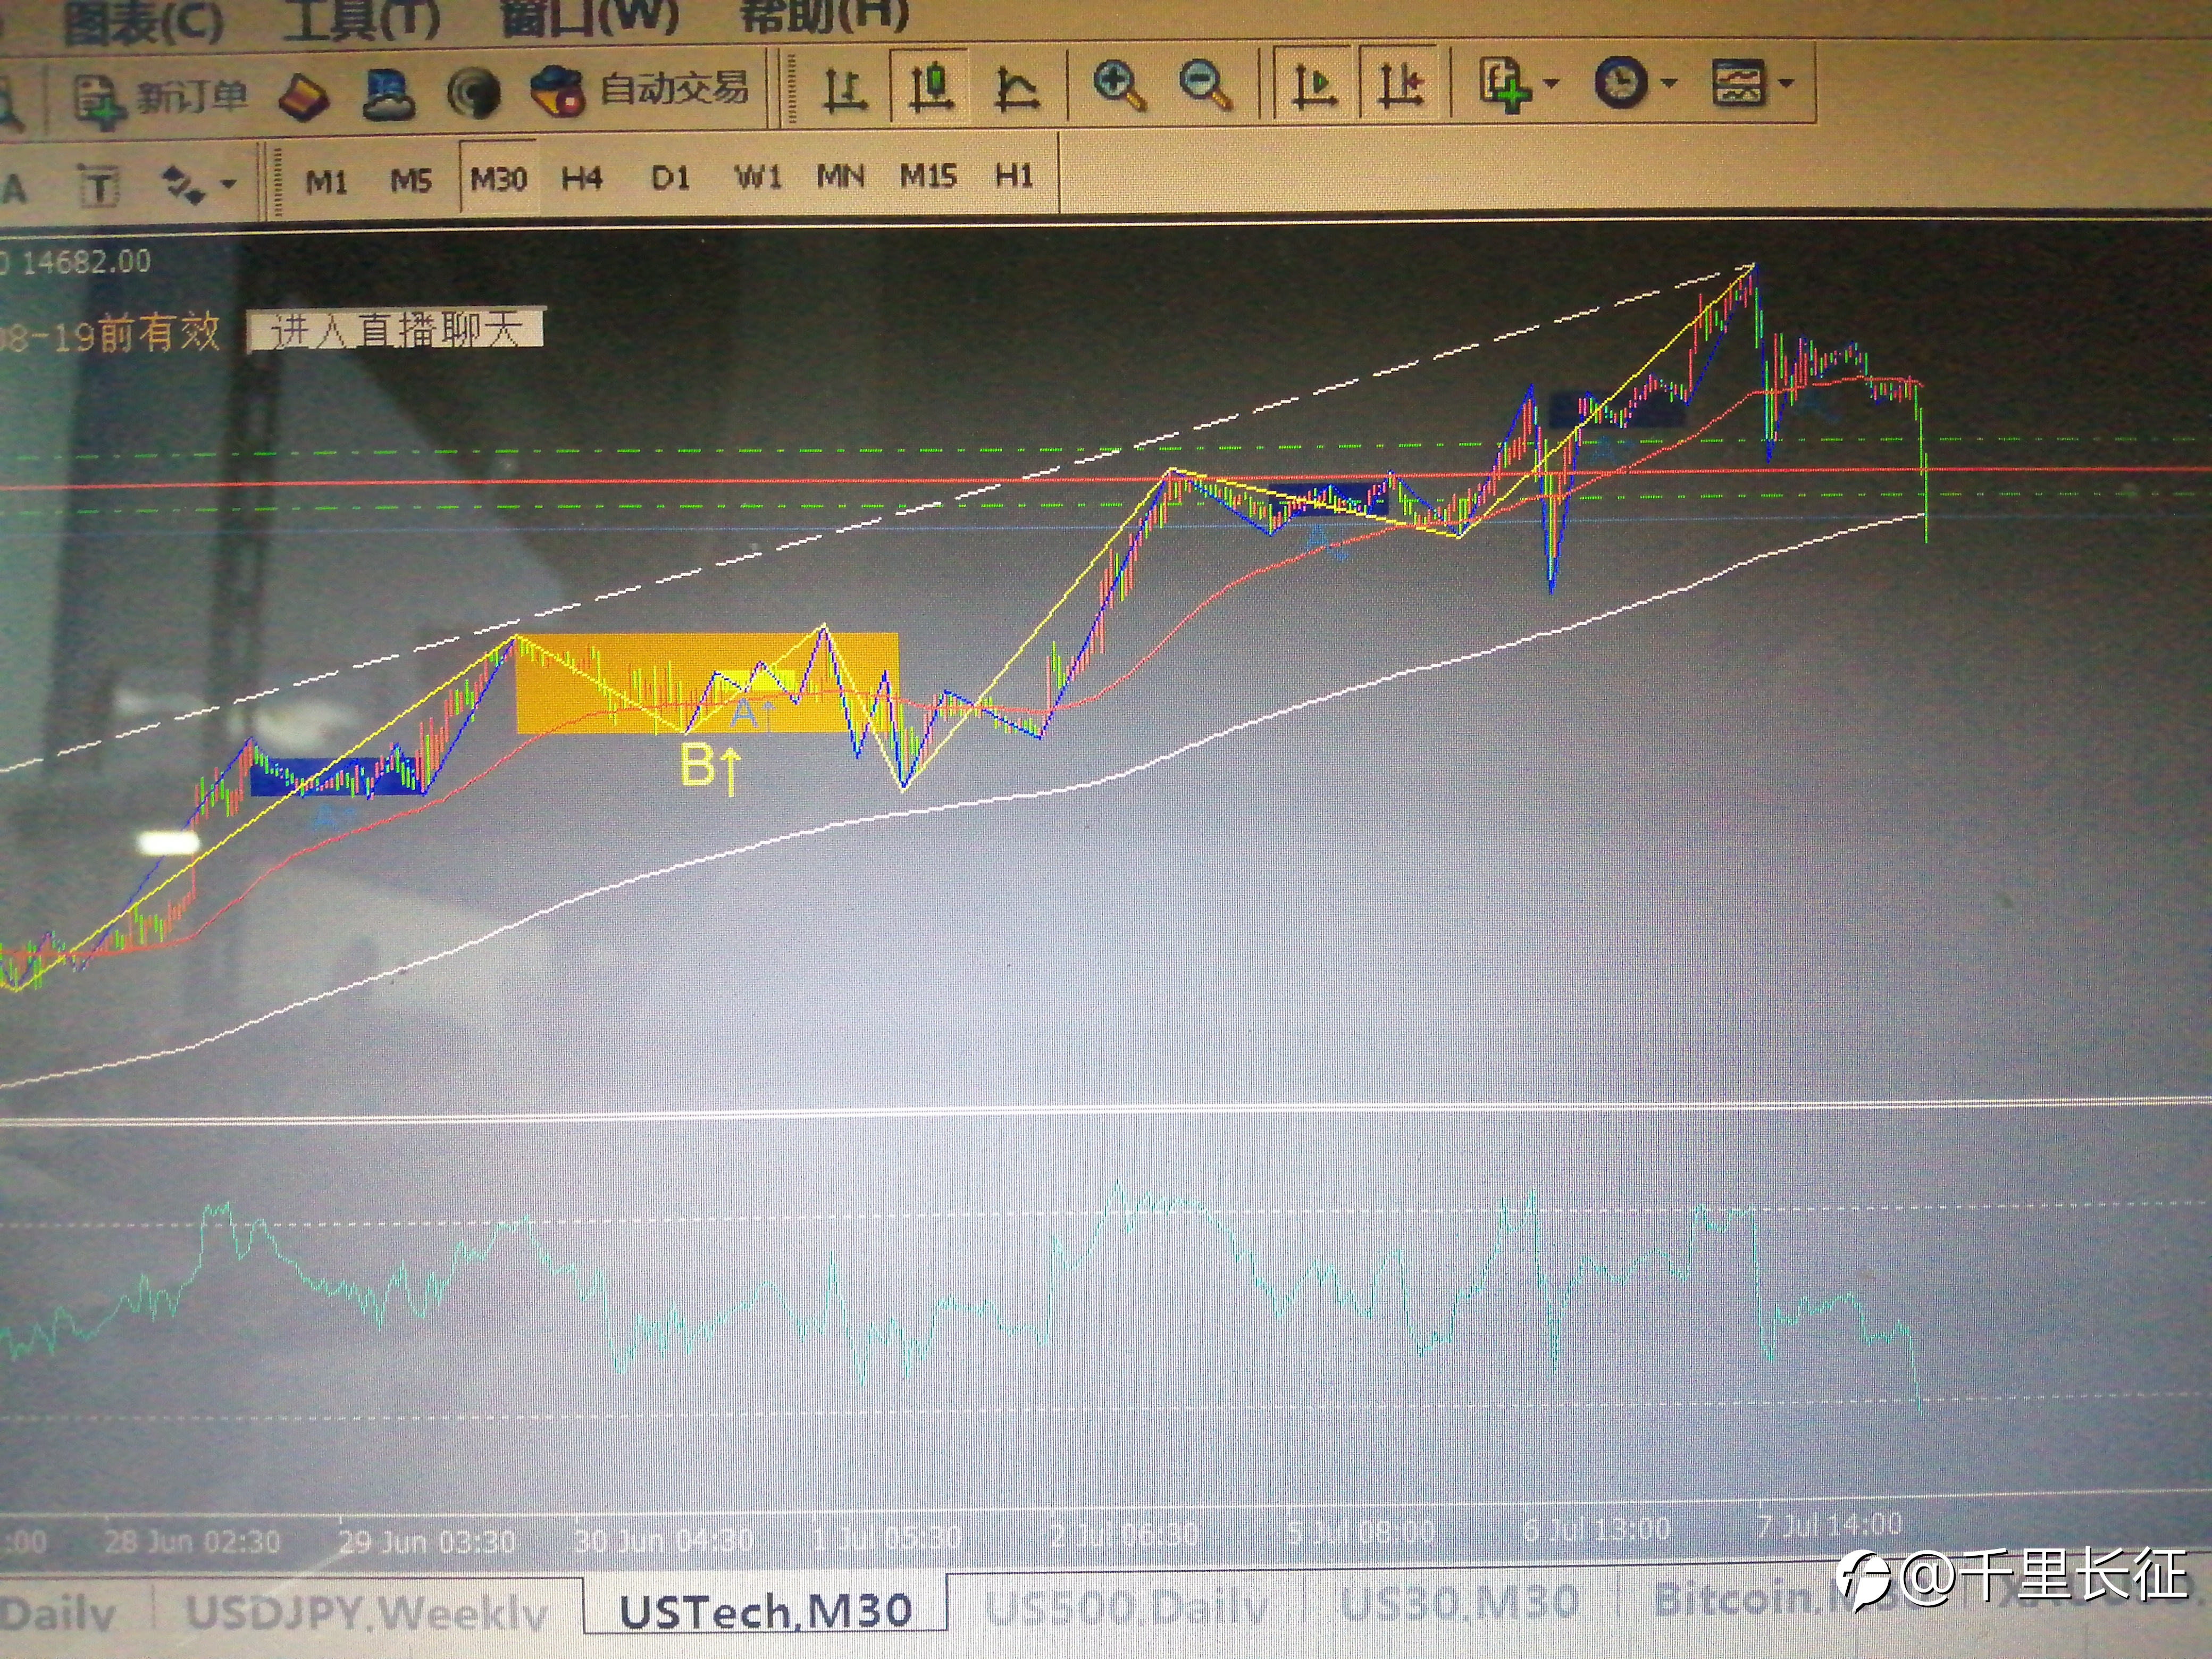Click the yellow B↑ chart label
This screenshot has height=1659, width=2212.
(711, 769)
